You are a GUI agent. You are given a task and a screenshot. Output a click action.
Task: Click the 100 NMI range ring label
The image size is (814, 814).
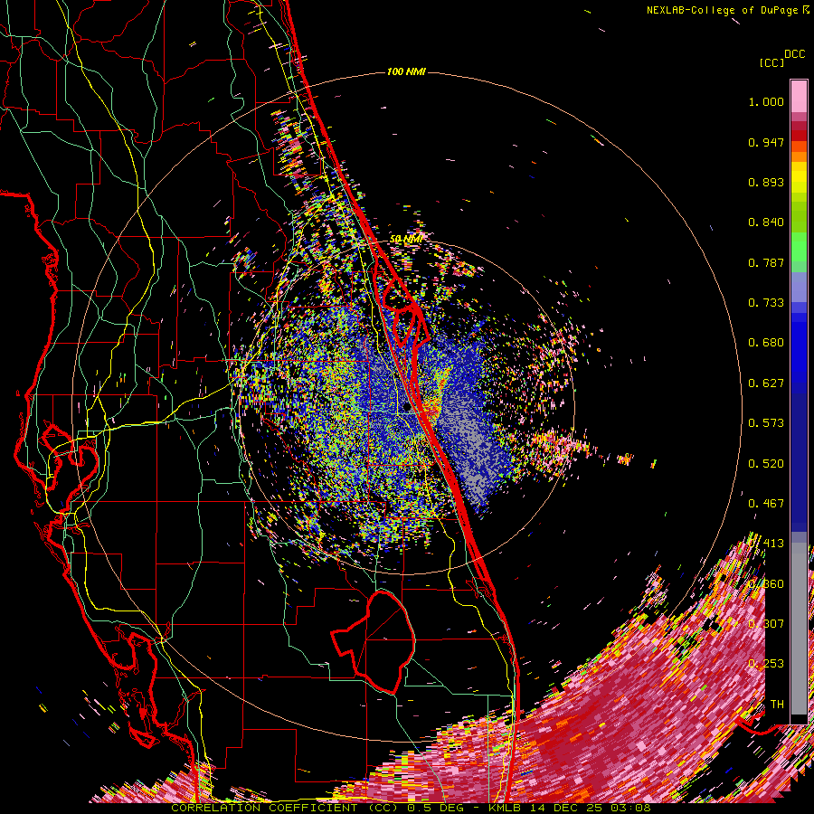click(406, 71)
